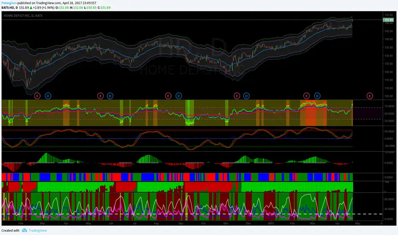Click the TradingView cloud logo icon
The height and width of the screenshot is (235, 398).
pyautogui.click(x=24, y=230)
